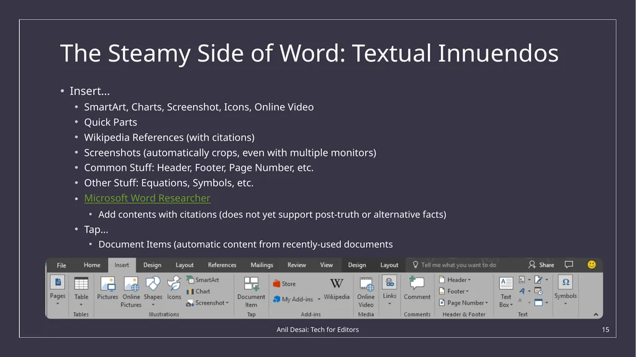This screenshot has width=636, height=357.
Task: Expand the Quick Parts dropdown arrow
Action: (529, 279)
